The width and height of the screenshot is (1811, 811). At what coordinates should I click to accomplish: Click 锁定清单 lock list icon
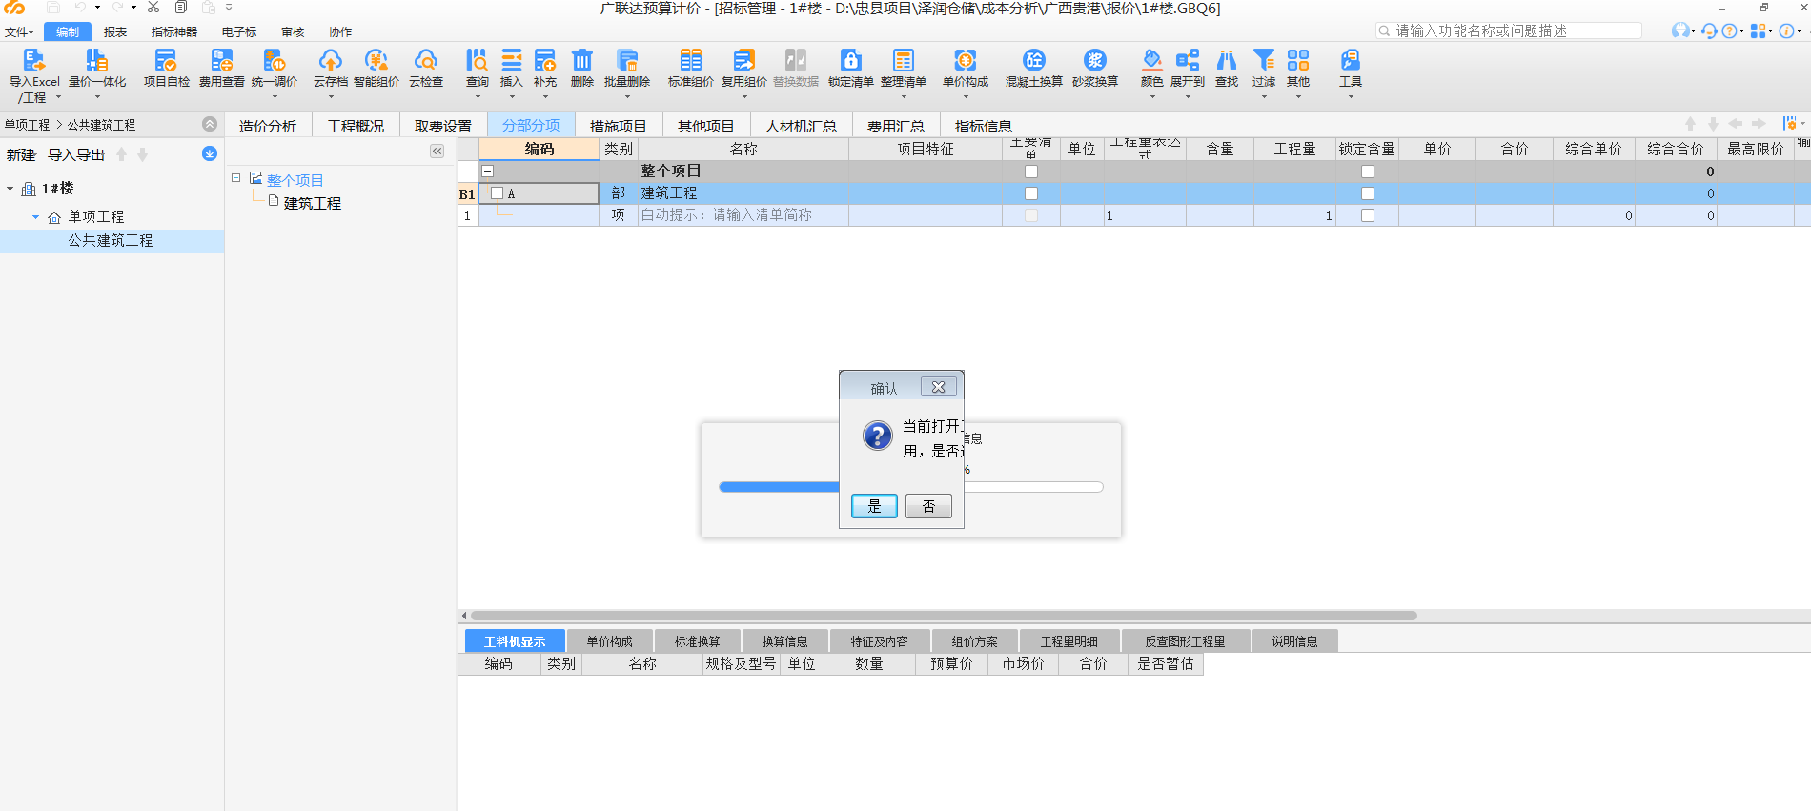[x=851, y=61]
